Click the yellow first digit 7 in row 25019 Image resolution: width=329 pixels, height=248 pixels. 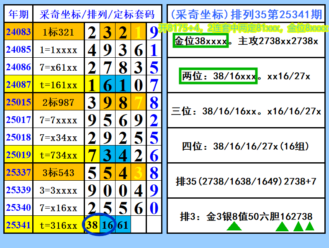click(x=92, y=155)
